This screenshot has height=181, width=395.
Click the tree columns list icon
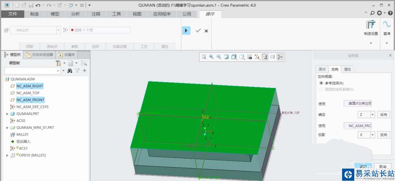(x=71, y=63)
